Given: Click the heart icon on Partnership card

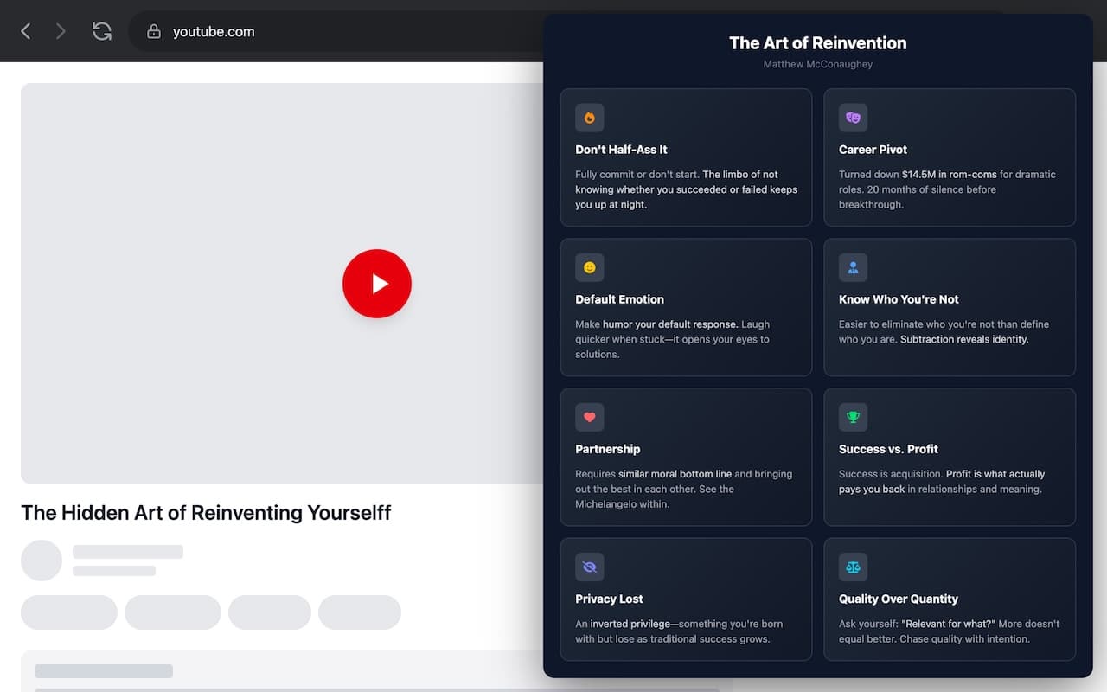Looking at the screenshot, I should (x=590, y=417).
